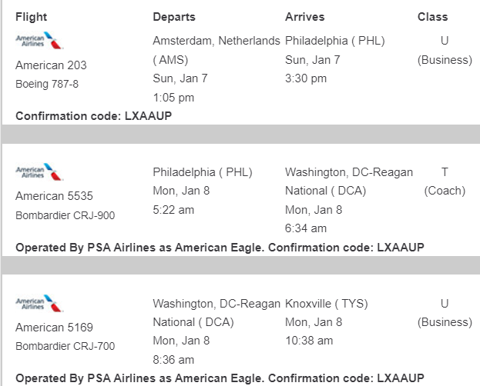Select the American 203 flight number
Screen dimensions: 480x386
tap(51, 65)
